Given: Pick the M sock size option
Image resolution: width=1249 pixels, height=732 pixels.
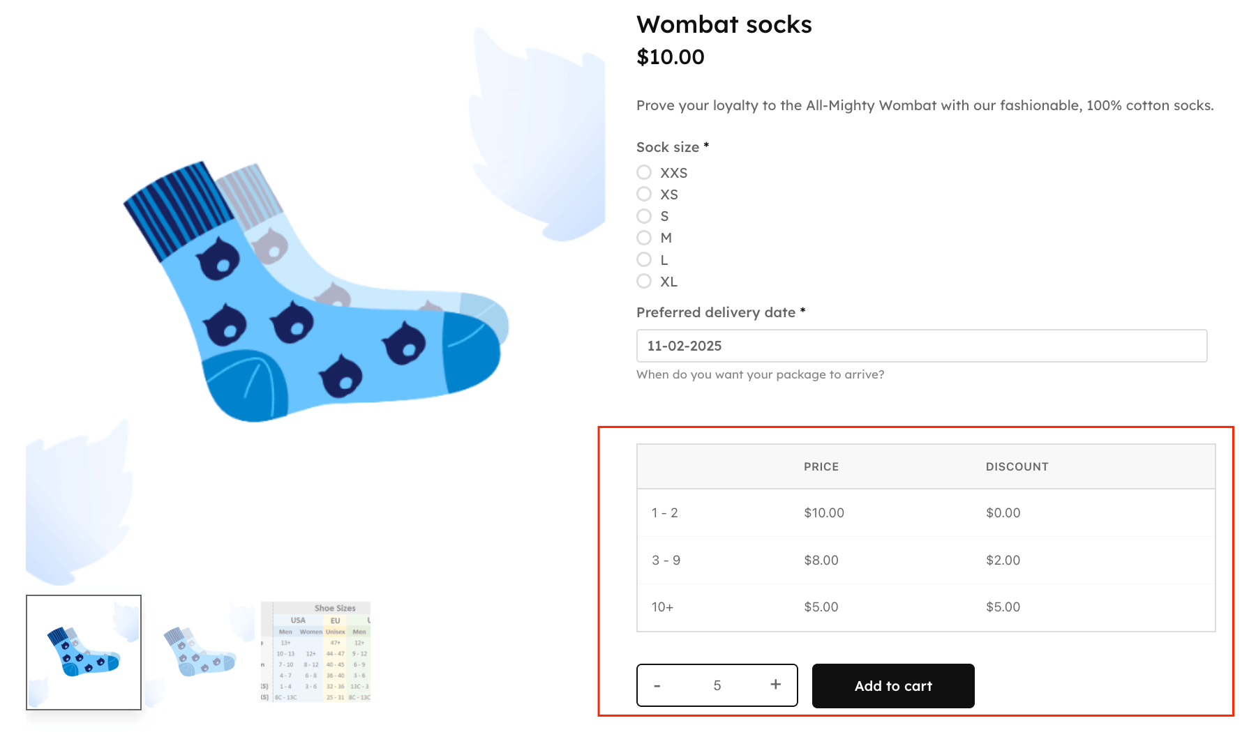Looking at the screenshot, I should [643, 238].
